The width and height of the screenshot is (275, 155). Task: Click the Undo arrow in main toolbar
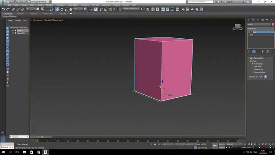click(x=3, y=9)
